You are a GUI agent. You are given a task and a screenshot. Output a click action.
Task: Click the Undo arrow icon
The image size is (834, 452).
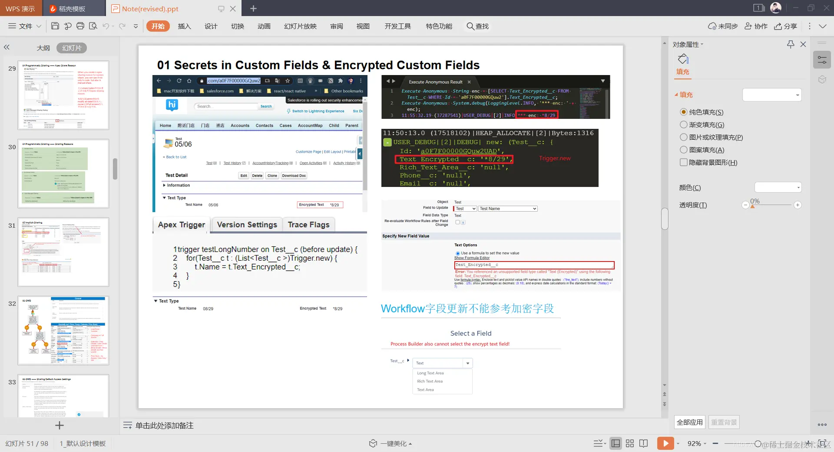106,26
